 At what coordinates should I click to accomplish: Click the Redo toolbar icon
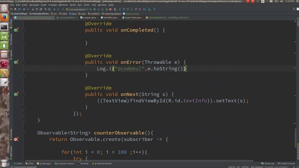point(28,9)
